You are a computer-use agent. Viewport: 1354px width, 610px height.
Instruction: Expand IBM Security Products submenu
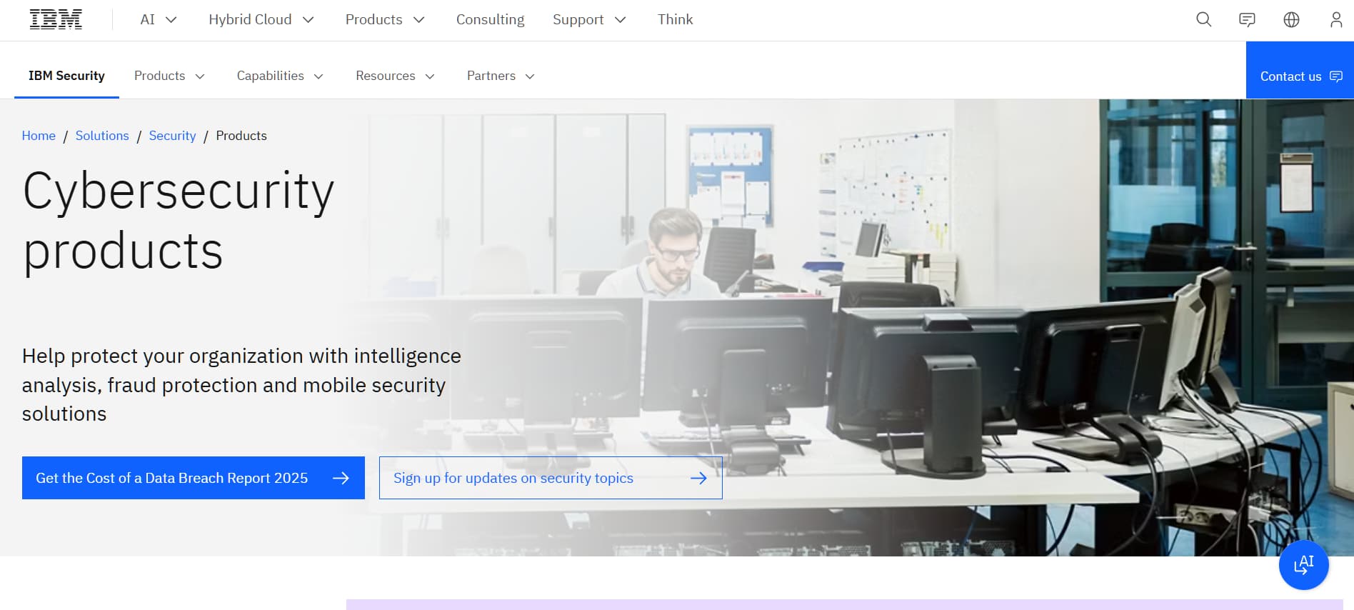(169, 76)
